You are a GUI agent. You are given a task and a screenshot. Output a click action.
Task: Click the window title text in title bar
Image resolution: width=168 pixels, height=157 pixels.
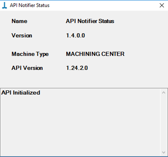[30, 5]
